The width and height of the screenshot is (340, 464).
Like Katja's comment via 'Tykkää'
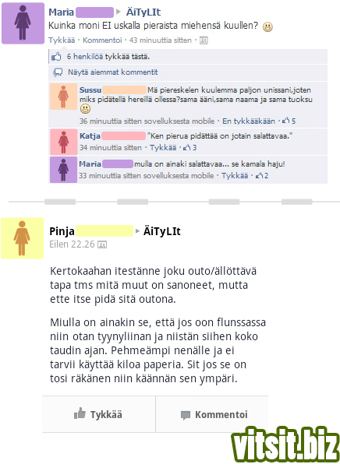point(163,147)
